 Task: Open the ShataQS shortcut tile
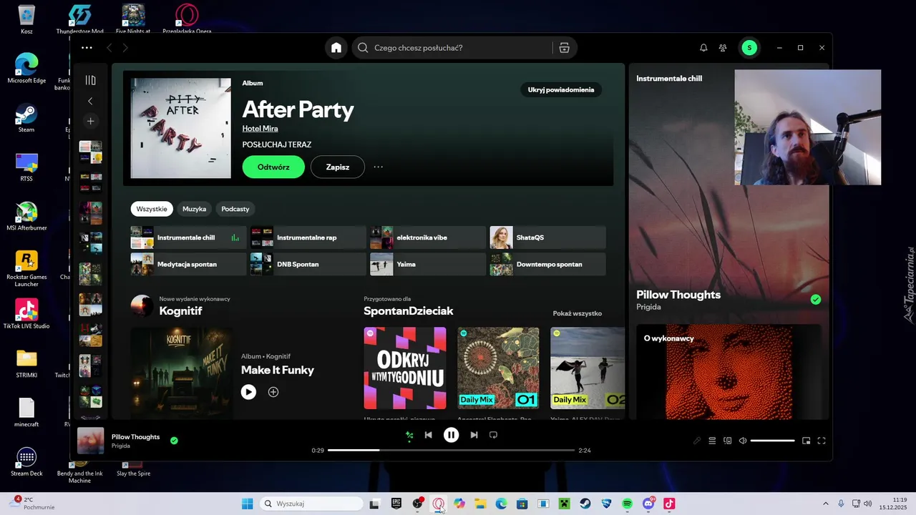click(x=547, y=237)
